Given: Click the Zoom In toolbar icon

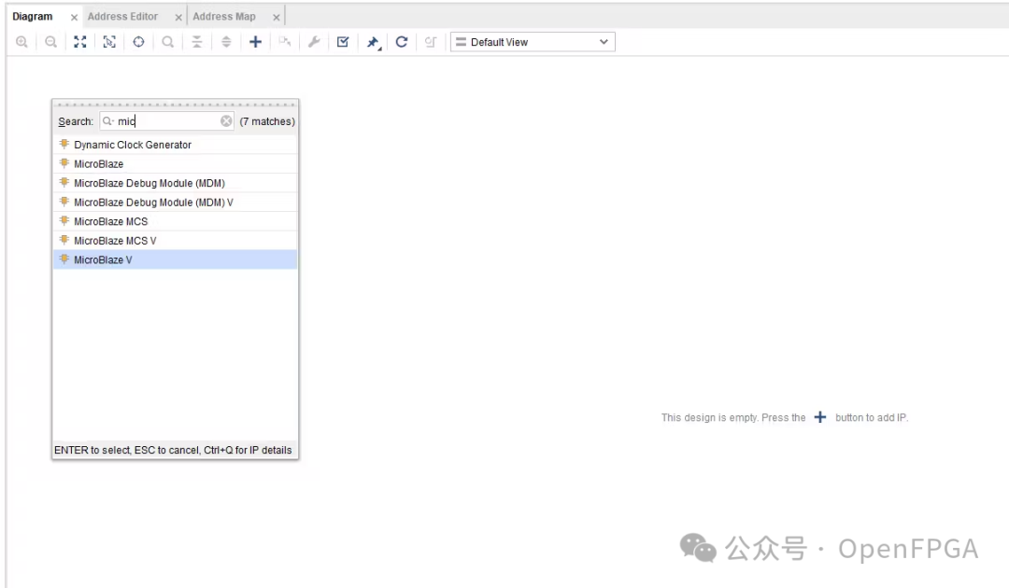Looking at the screenshot, I should (21, 42).
